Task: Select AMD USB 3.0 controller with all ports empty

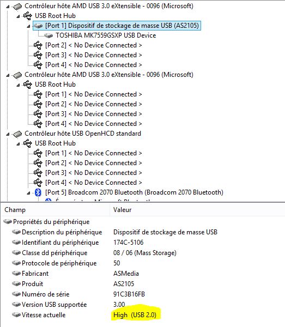Action: pos(109,75)
